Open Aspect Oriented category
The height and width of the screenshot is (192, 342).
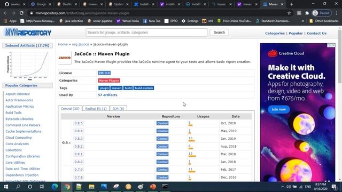pyautogui.click(x=18, y=94)
